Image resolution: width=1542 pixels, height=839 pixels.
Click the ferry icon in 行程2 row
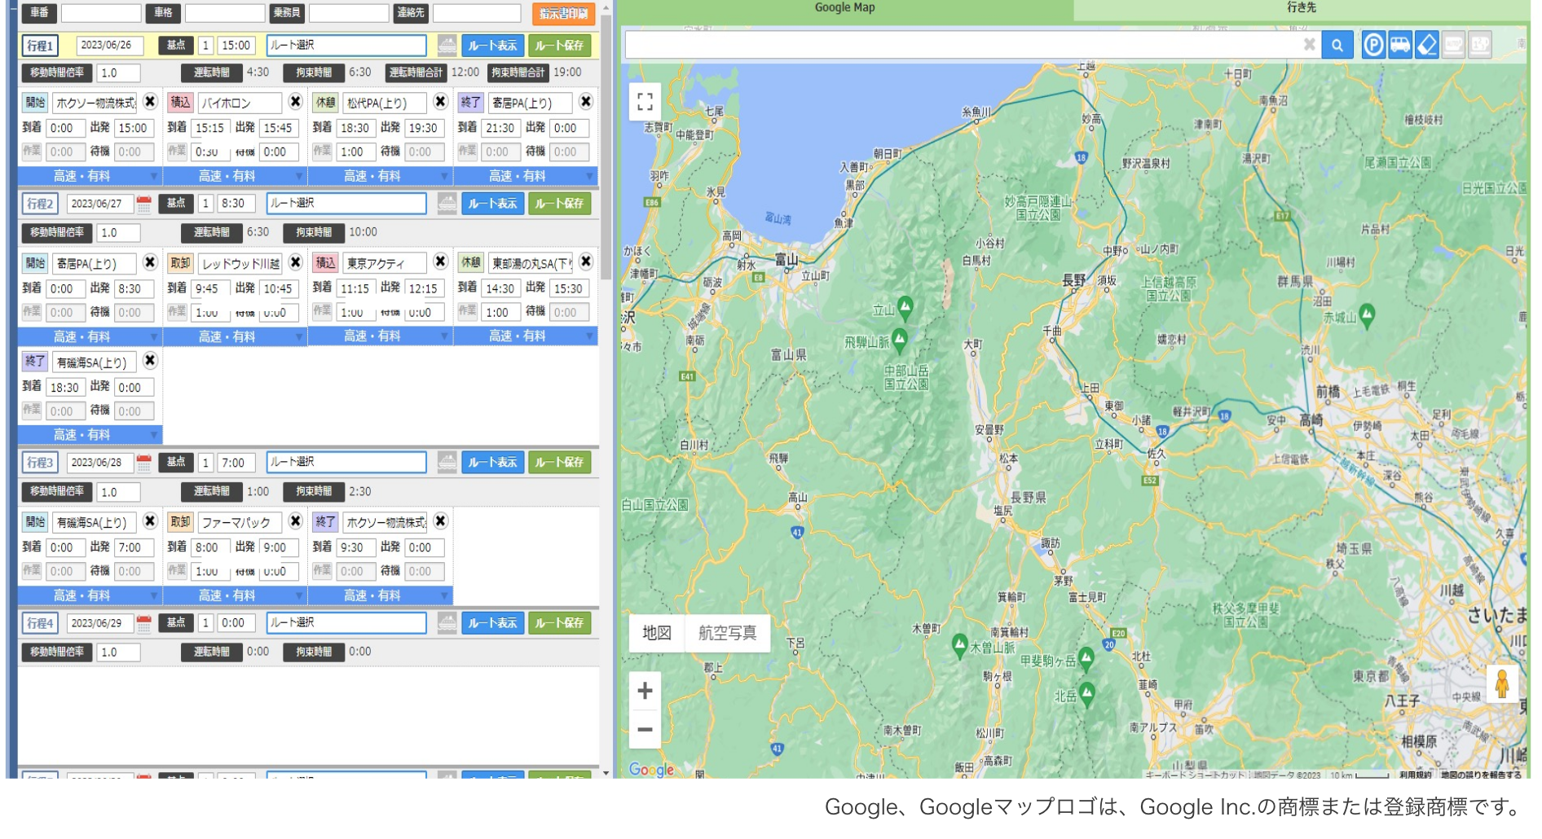click(x=447, y=204)
